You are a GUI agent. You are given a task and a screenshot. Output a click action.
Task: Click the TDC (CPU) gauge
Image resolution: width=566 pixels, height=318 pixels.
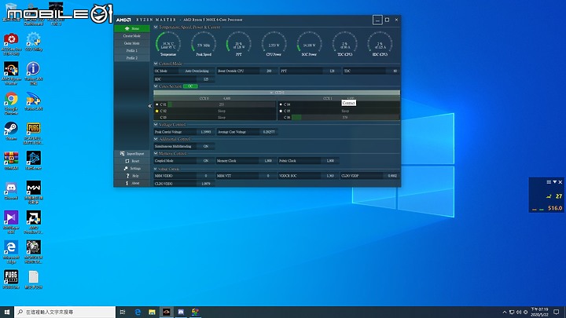pyautogui.click(x=345, y=44)
